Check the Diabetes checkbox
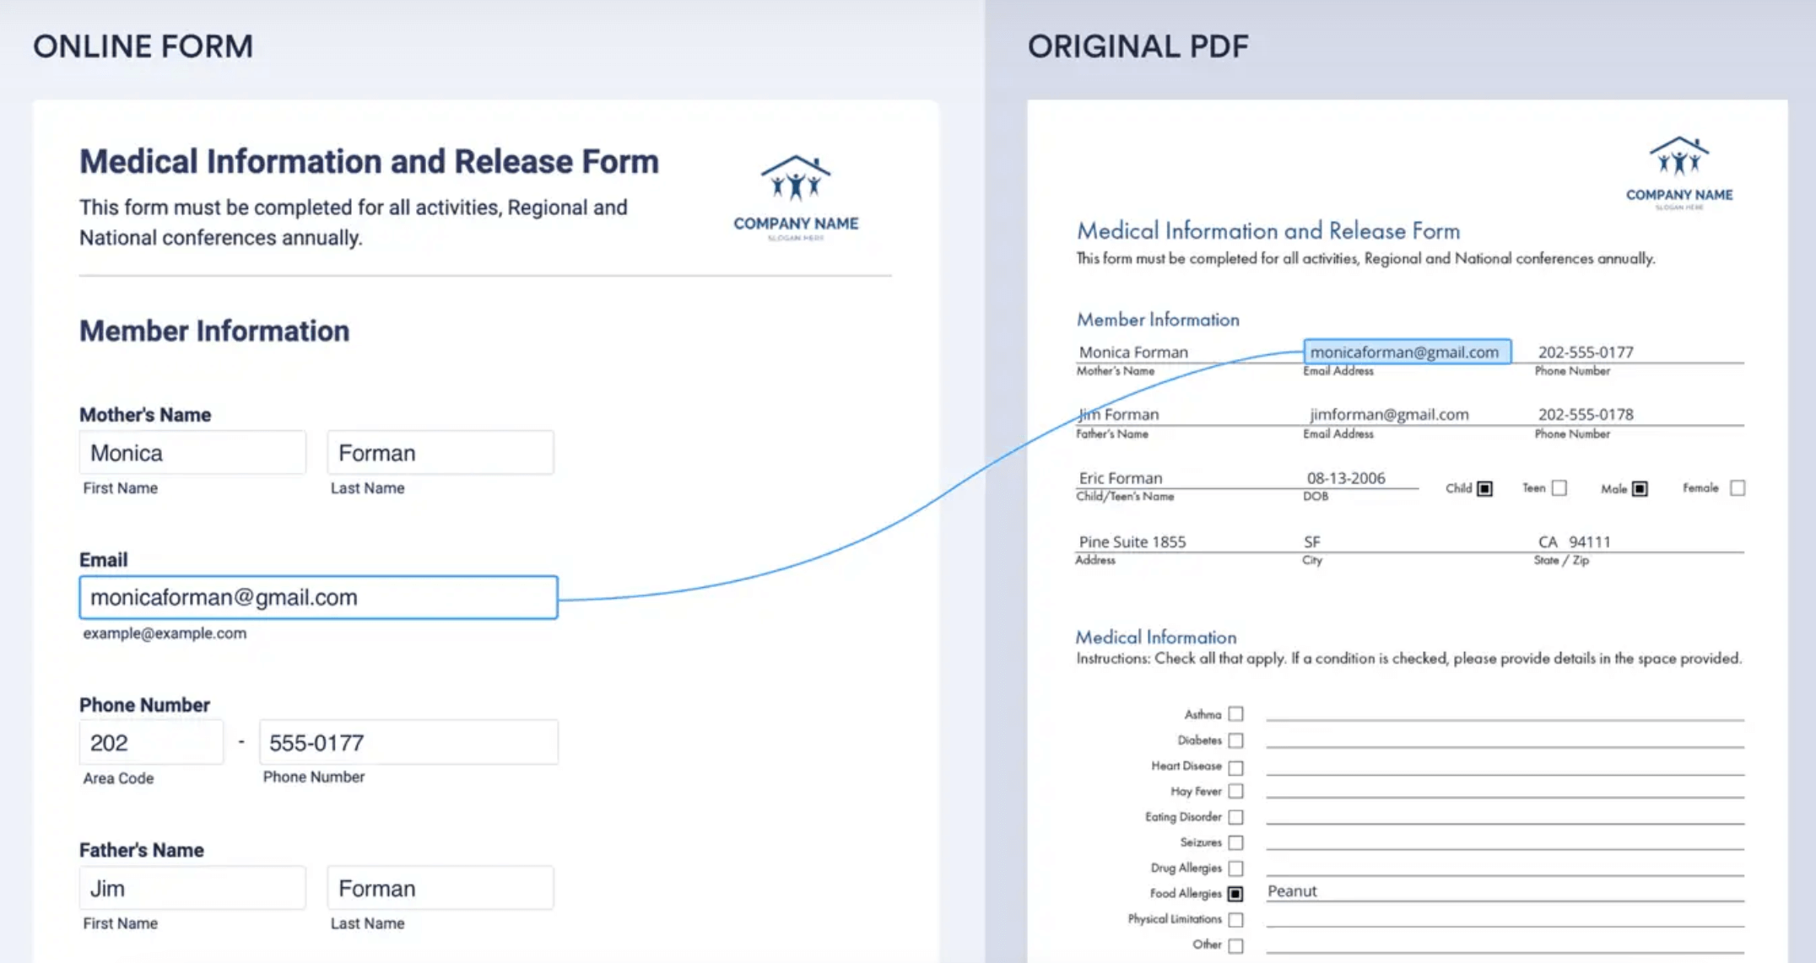1816x963 pixels. (1236, 740)
